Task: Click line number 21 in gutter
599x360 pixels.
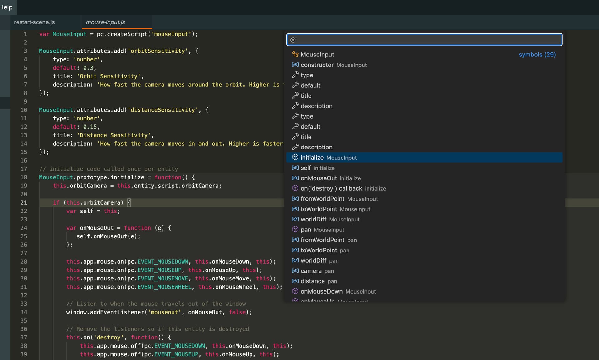Action: [x=24, y=202]
